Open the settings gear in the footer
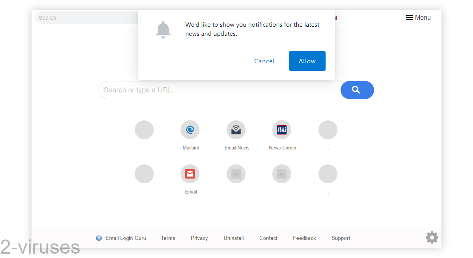 coord(432,237)
